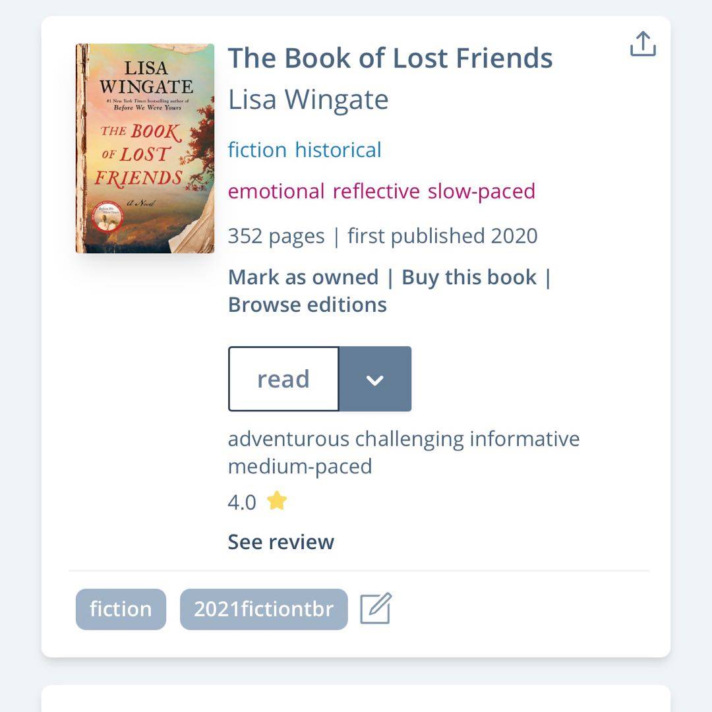Click the edit tags pencil icon
Screen dimensions: 712x712
pos(376,608)
